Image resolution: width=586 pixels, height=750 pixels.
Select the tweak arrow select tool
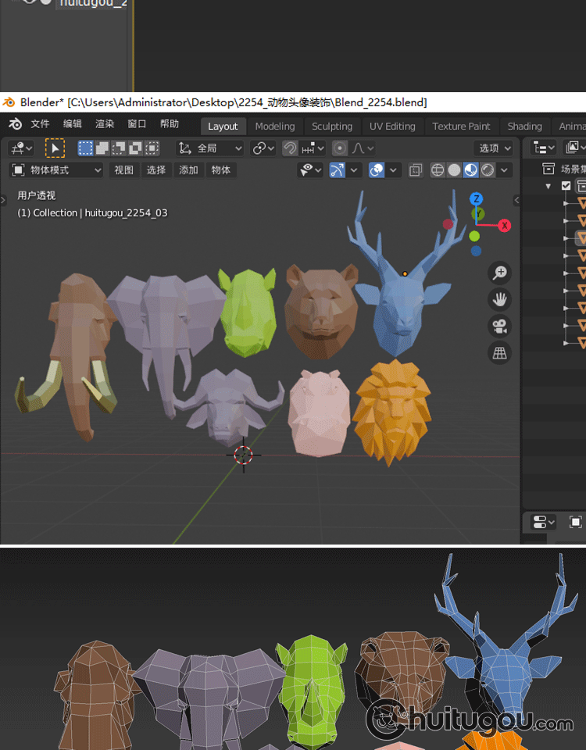click(55, 148)
